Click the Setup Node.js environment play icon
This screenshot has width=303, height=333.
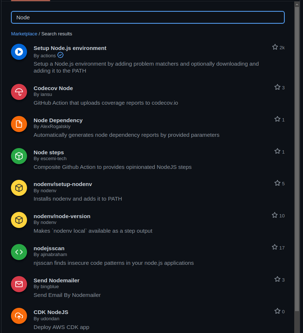(x=19, y=52)
